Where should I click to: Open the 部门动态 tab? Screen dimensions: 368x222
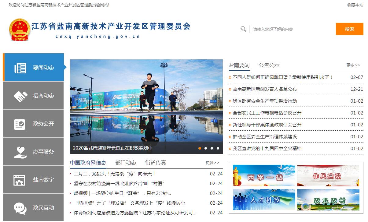pyautogui.click(x=126, y=163)
